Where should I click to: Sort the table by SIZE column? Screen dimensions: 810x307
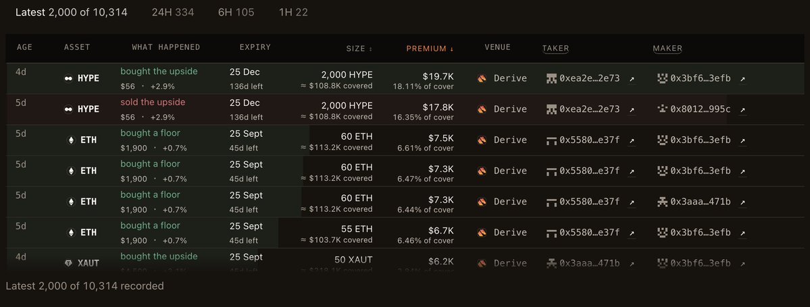coord(359,49)
